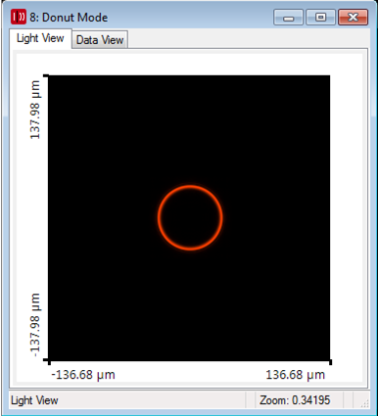Screen dimensions: 378x416
Task: Click the red Donut Mode window icon
Action: (19, 17)
